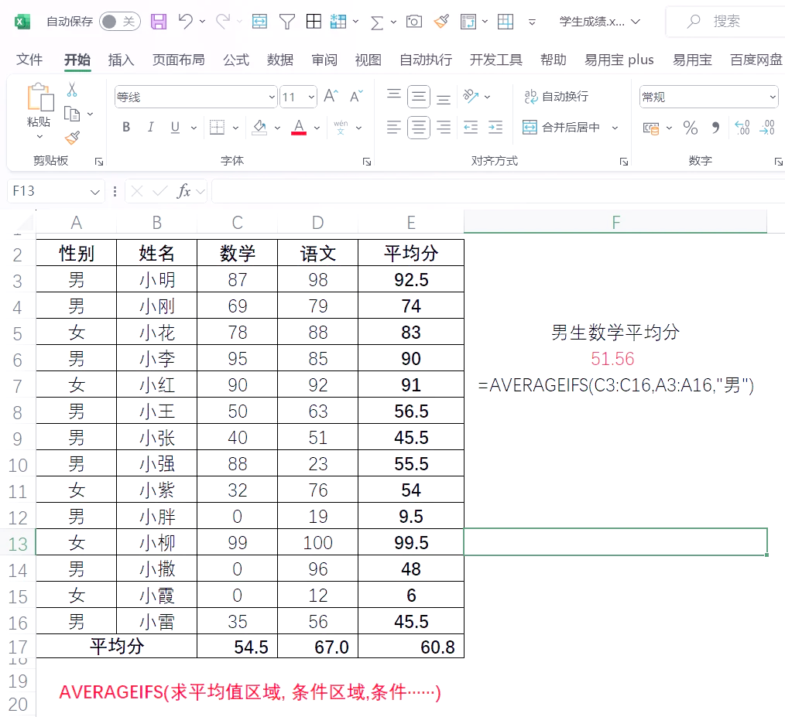The width and height of the screenshot is (785, 717).
Task: Toggle Underline formatting
Action: pos(175,127)
